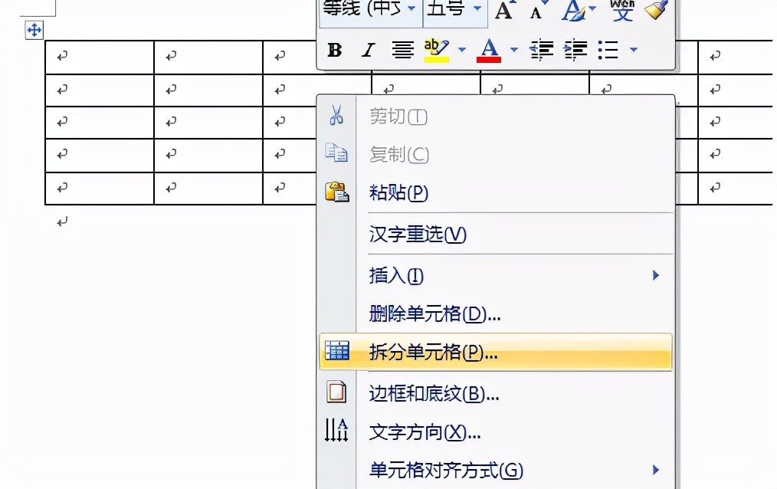Increase indent in mini toolbar
Screen dimensions: 777x489
(575, 50)
